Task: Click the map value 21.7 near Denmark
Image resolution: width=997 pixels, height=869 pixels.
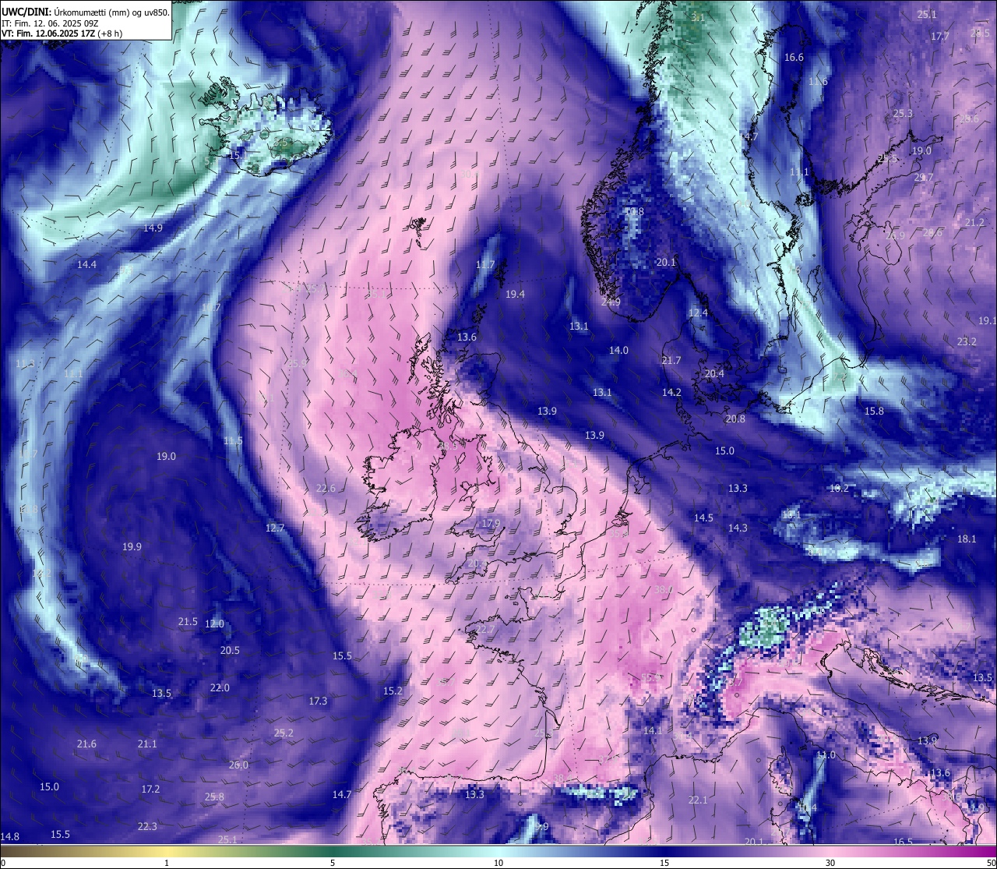Action: (x=671, y=361)
